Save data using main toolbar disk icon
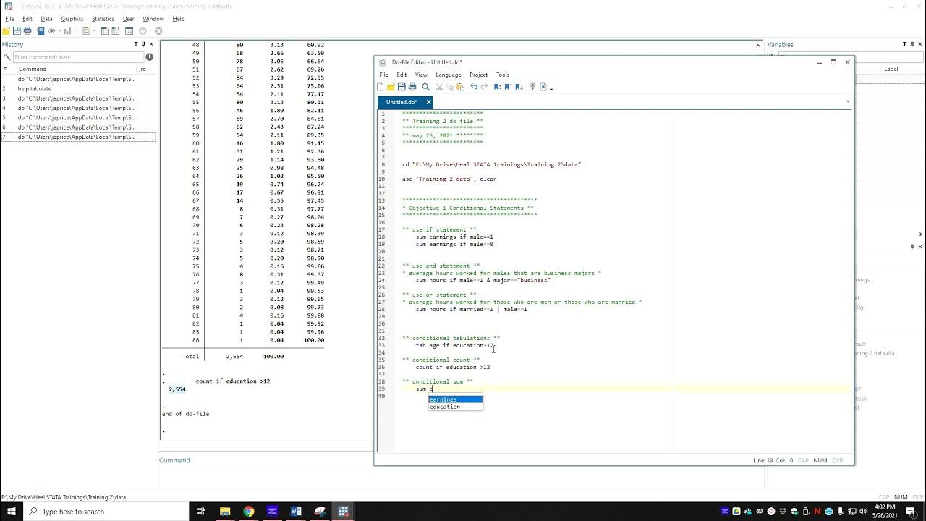Screen dimensions: 926x521 (x=17, y=31)
